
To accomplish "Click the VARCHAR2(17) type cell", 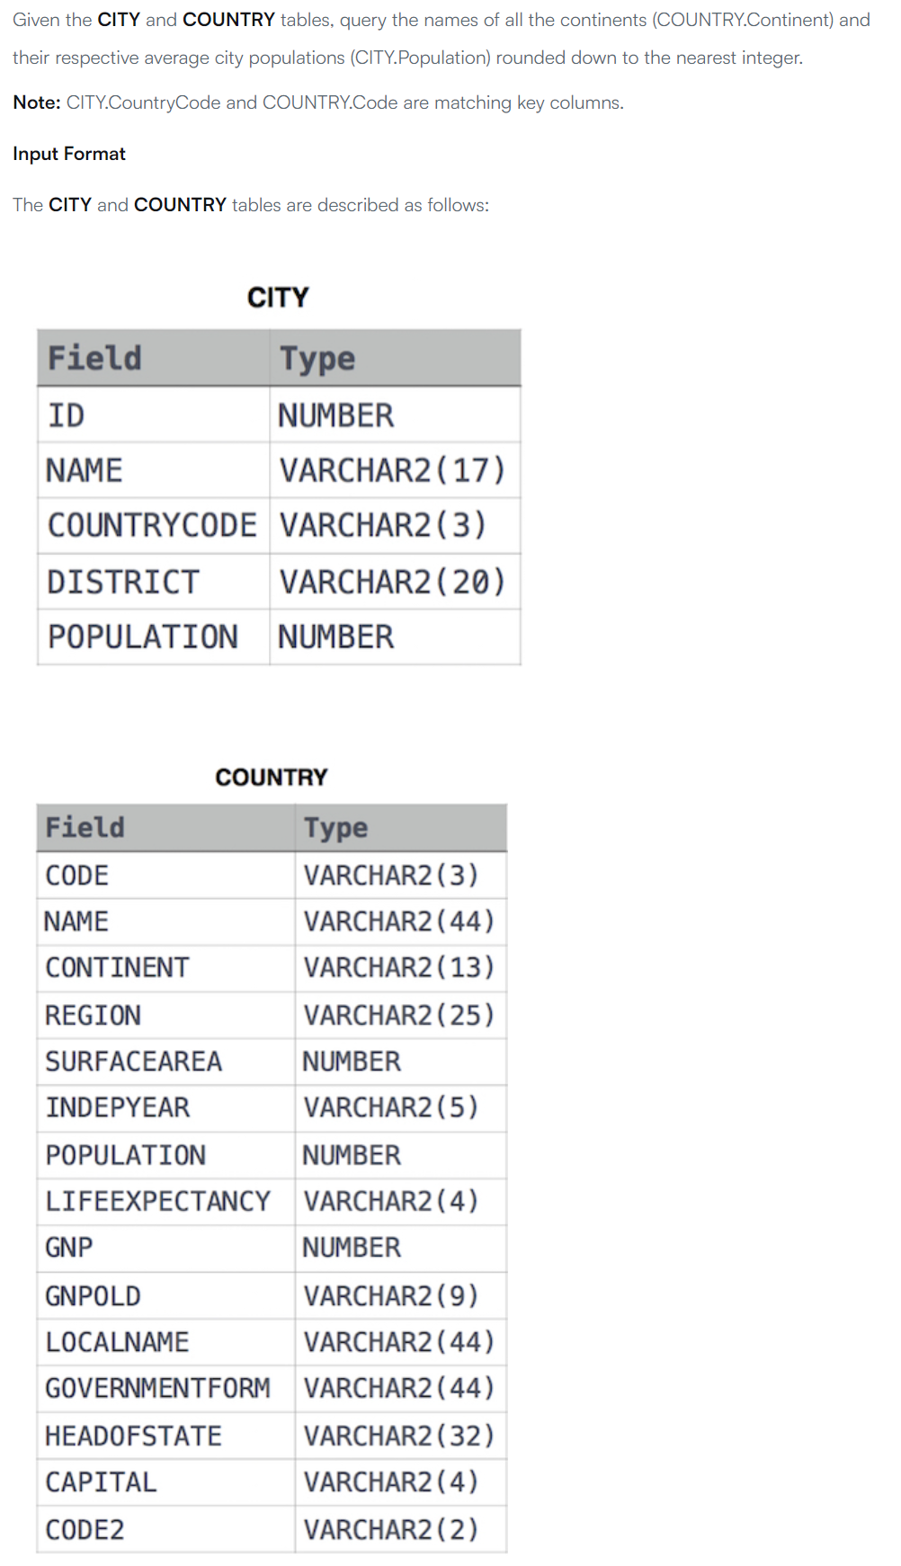I will tap(395, 470).
